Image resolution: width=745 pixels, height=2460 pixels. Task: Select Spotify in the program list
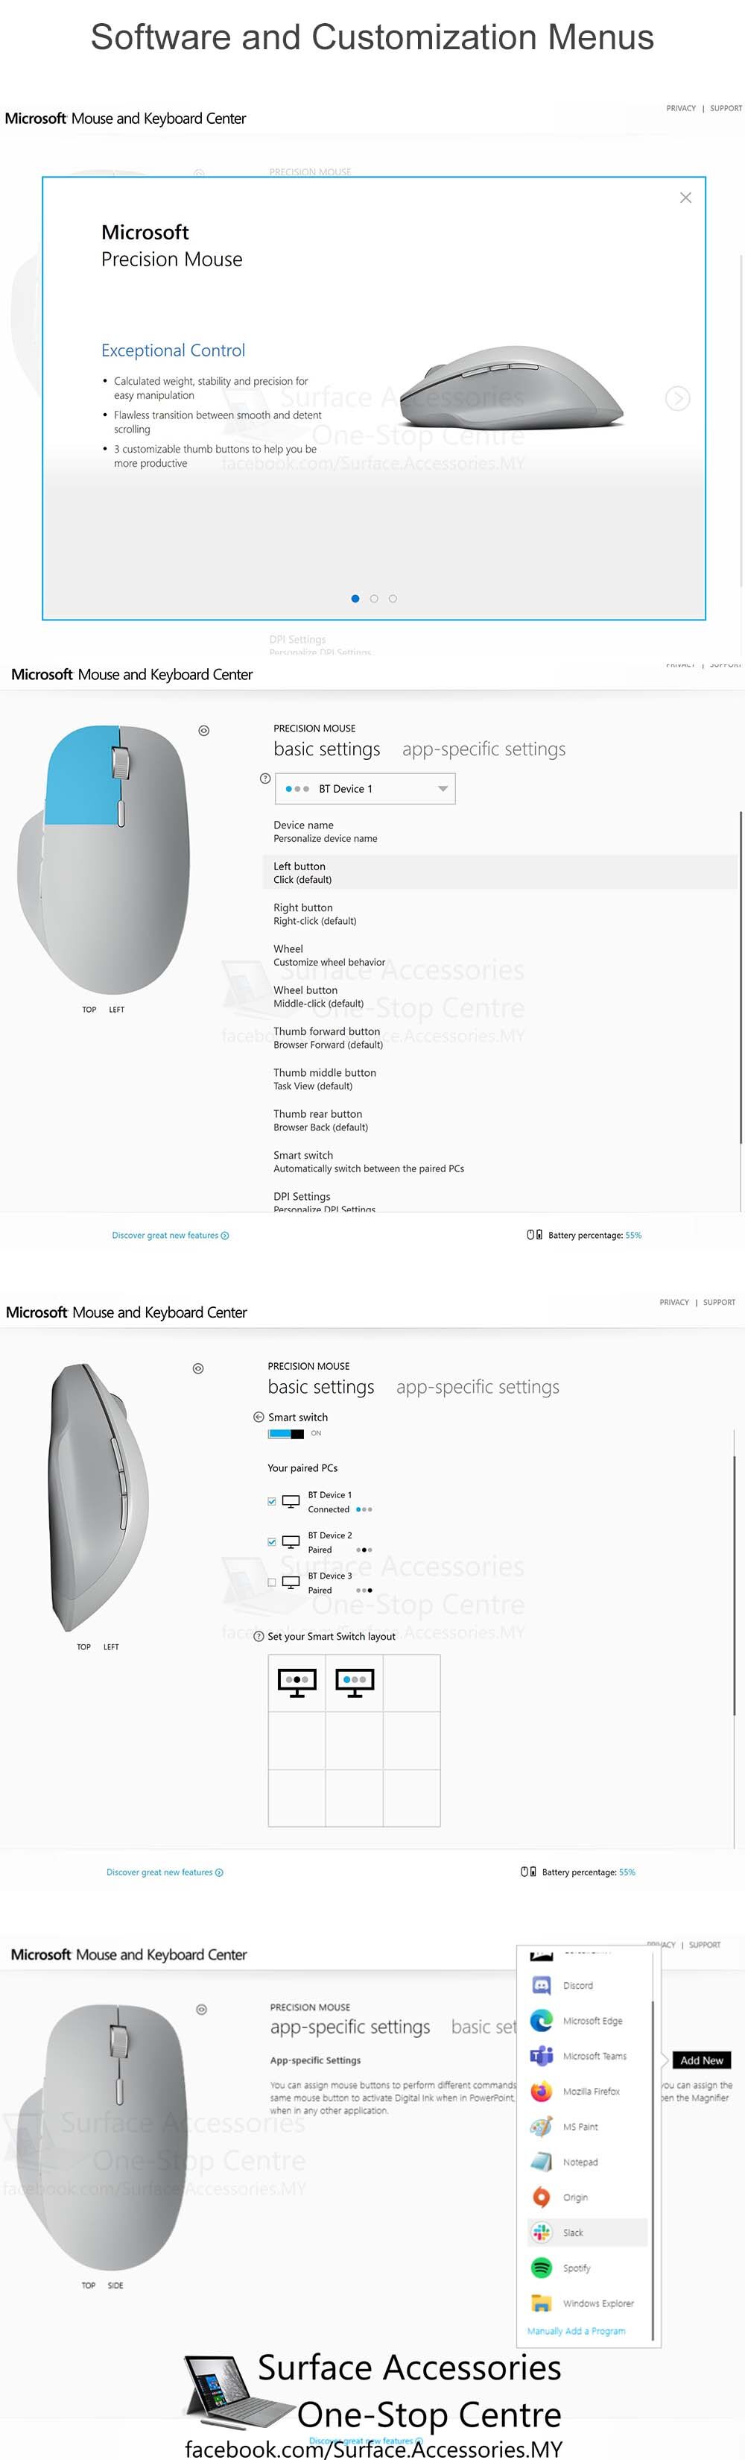(575, 2268)
